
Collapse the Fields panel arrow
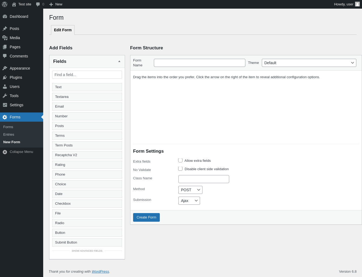click(119, 61)
